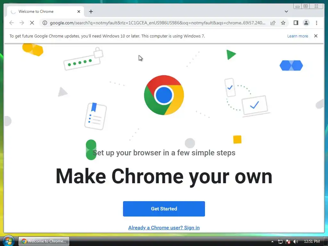This screenshot has width=328, height=246.
Task: Expand the tab search dropdown
Action: (286, 12)
